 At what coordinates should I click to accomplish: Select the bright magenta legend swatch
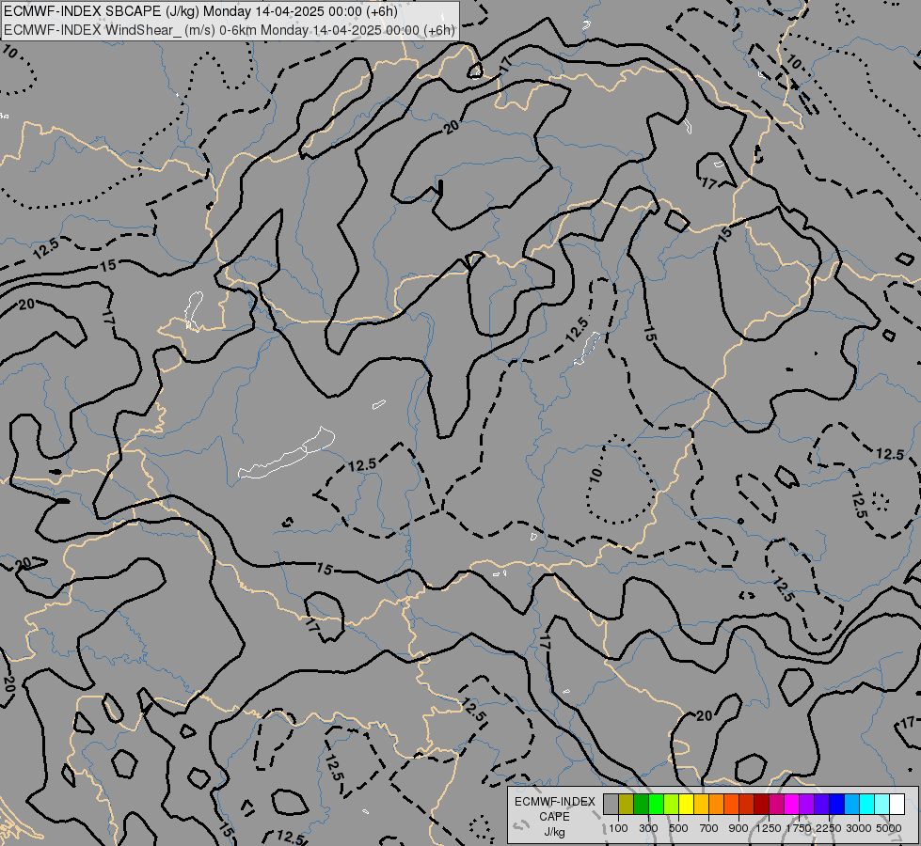click(791, 804)
